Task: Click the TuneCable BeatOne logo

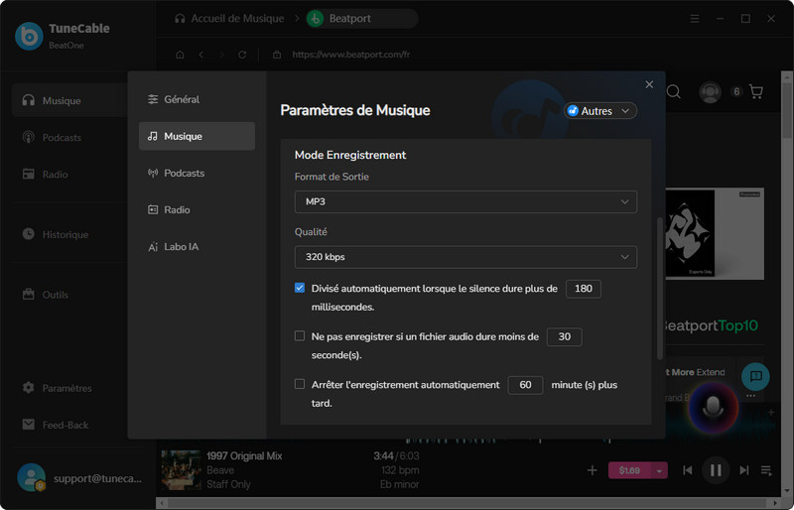Action: [29, 36]
